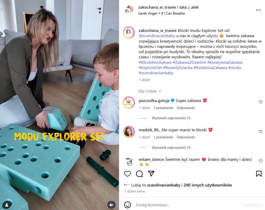Screen dimensions: 265x210
Task: Like pszczolka.gotuje's comment
Action: 261,102
